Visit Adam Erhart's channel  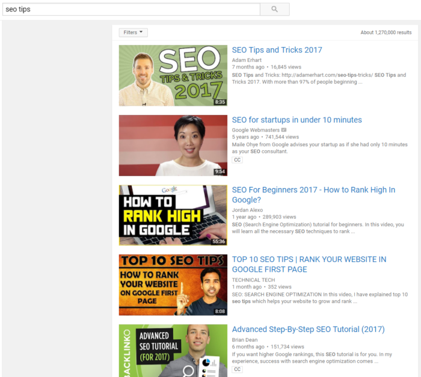coord(247,60)
